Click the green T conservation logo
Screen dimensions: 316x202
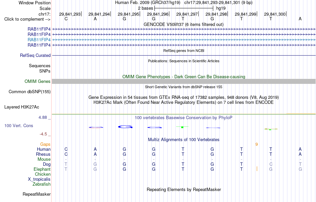click(182, 127)
